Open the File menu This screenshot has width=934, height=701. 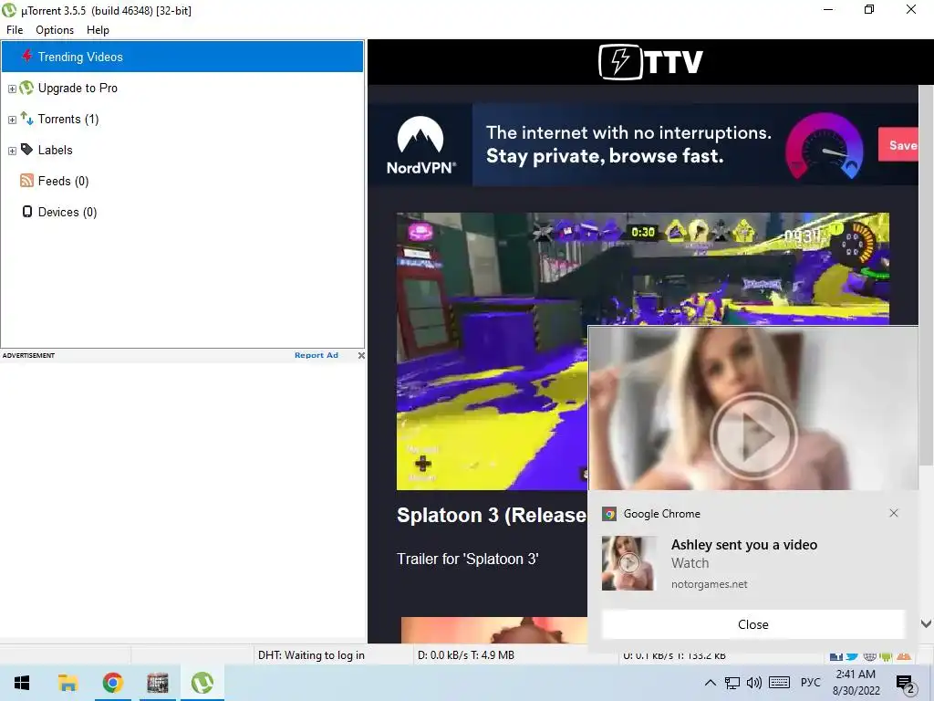(x=15, y=30)
